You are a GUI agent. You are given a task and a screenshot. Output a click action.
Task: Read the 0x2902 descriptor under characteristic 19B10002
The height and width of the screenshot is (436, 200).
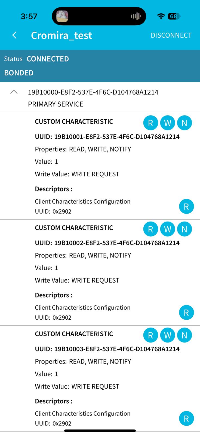[x=186, y=313]
